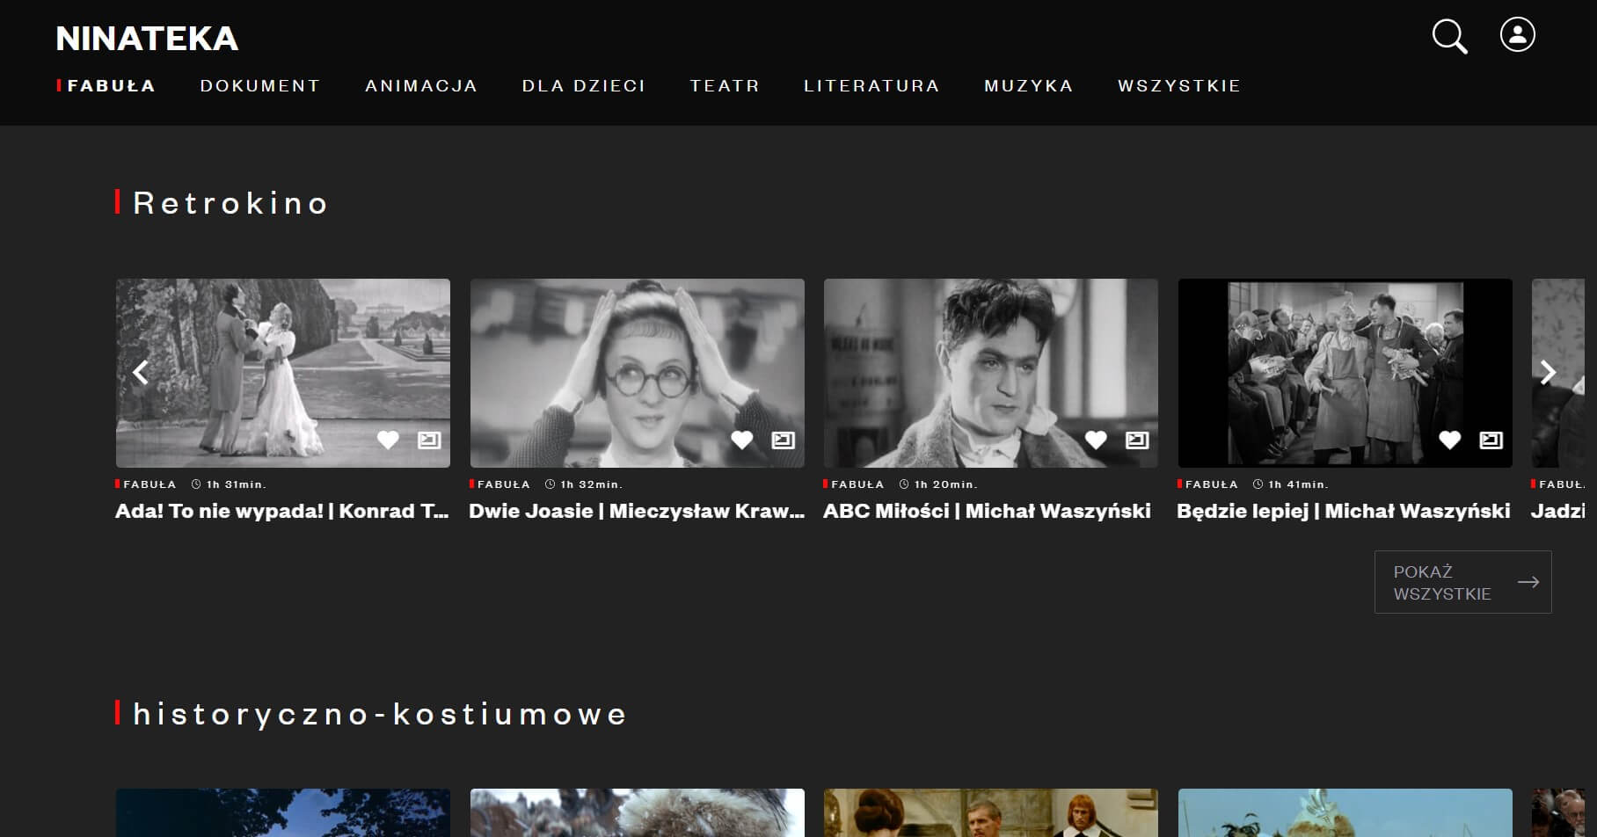Add Ada! To nie wypada! to playlist
This screenshot has width=1597, height=837.
tap(429, 440)
